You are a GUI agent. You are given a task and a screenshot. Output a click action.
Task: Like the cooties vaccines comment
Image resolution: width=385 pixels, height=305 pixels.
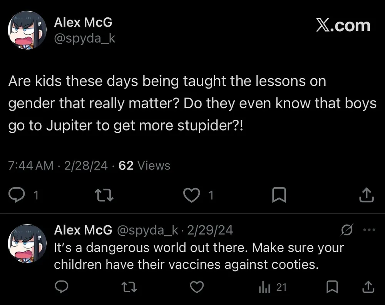(197, 287)
